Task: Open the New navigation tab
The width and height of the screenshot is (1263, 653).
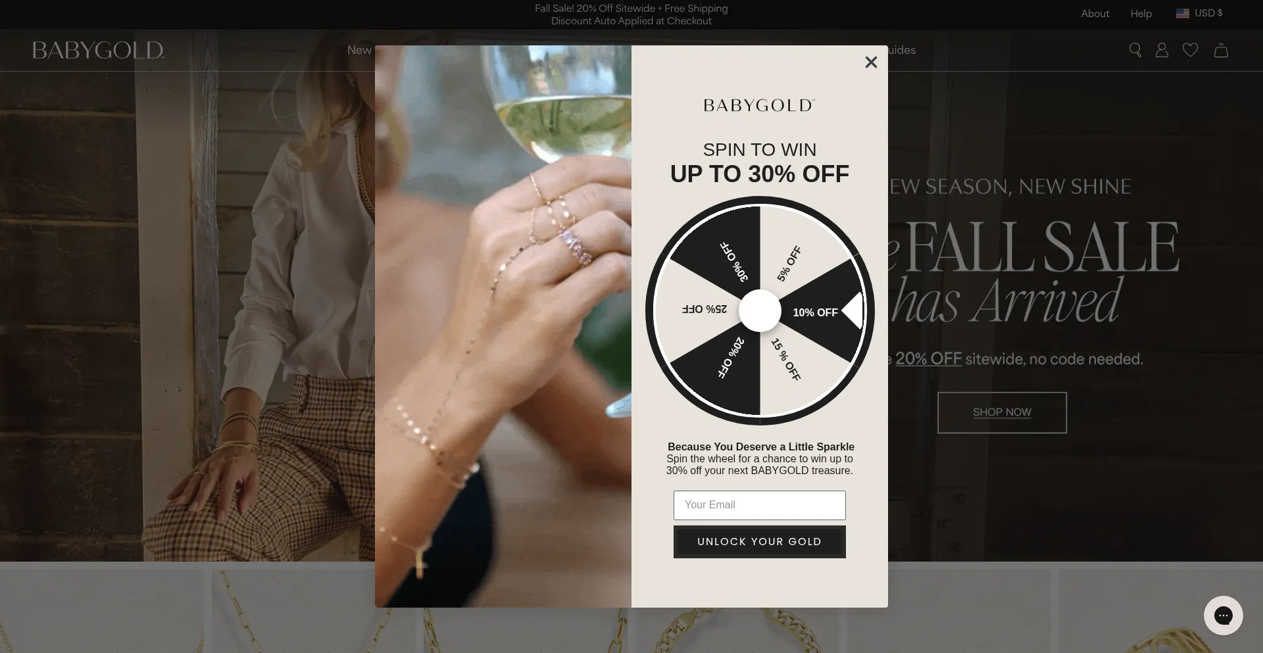Action: (x=359, y=50)
